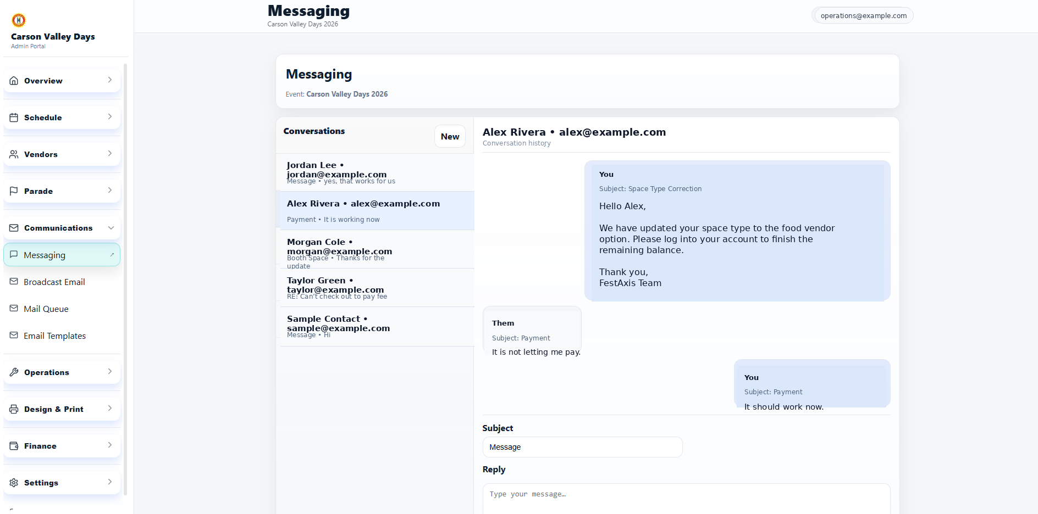Image resolution: width=1038 pixels, height=514 pixels.
Task: Click the Carson Valley Days logo icon
Action: [19, 20]
